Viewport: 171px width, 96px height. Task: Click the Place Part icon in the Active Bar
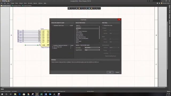[79, 8]
